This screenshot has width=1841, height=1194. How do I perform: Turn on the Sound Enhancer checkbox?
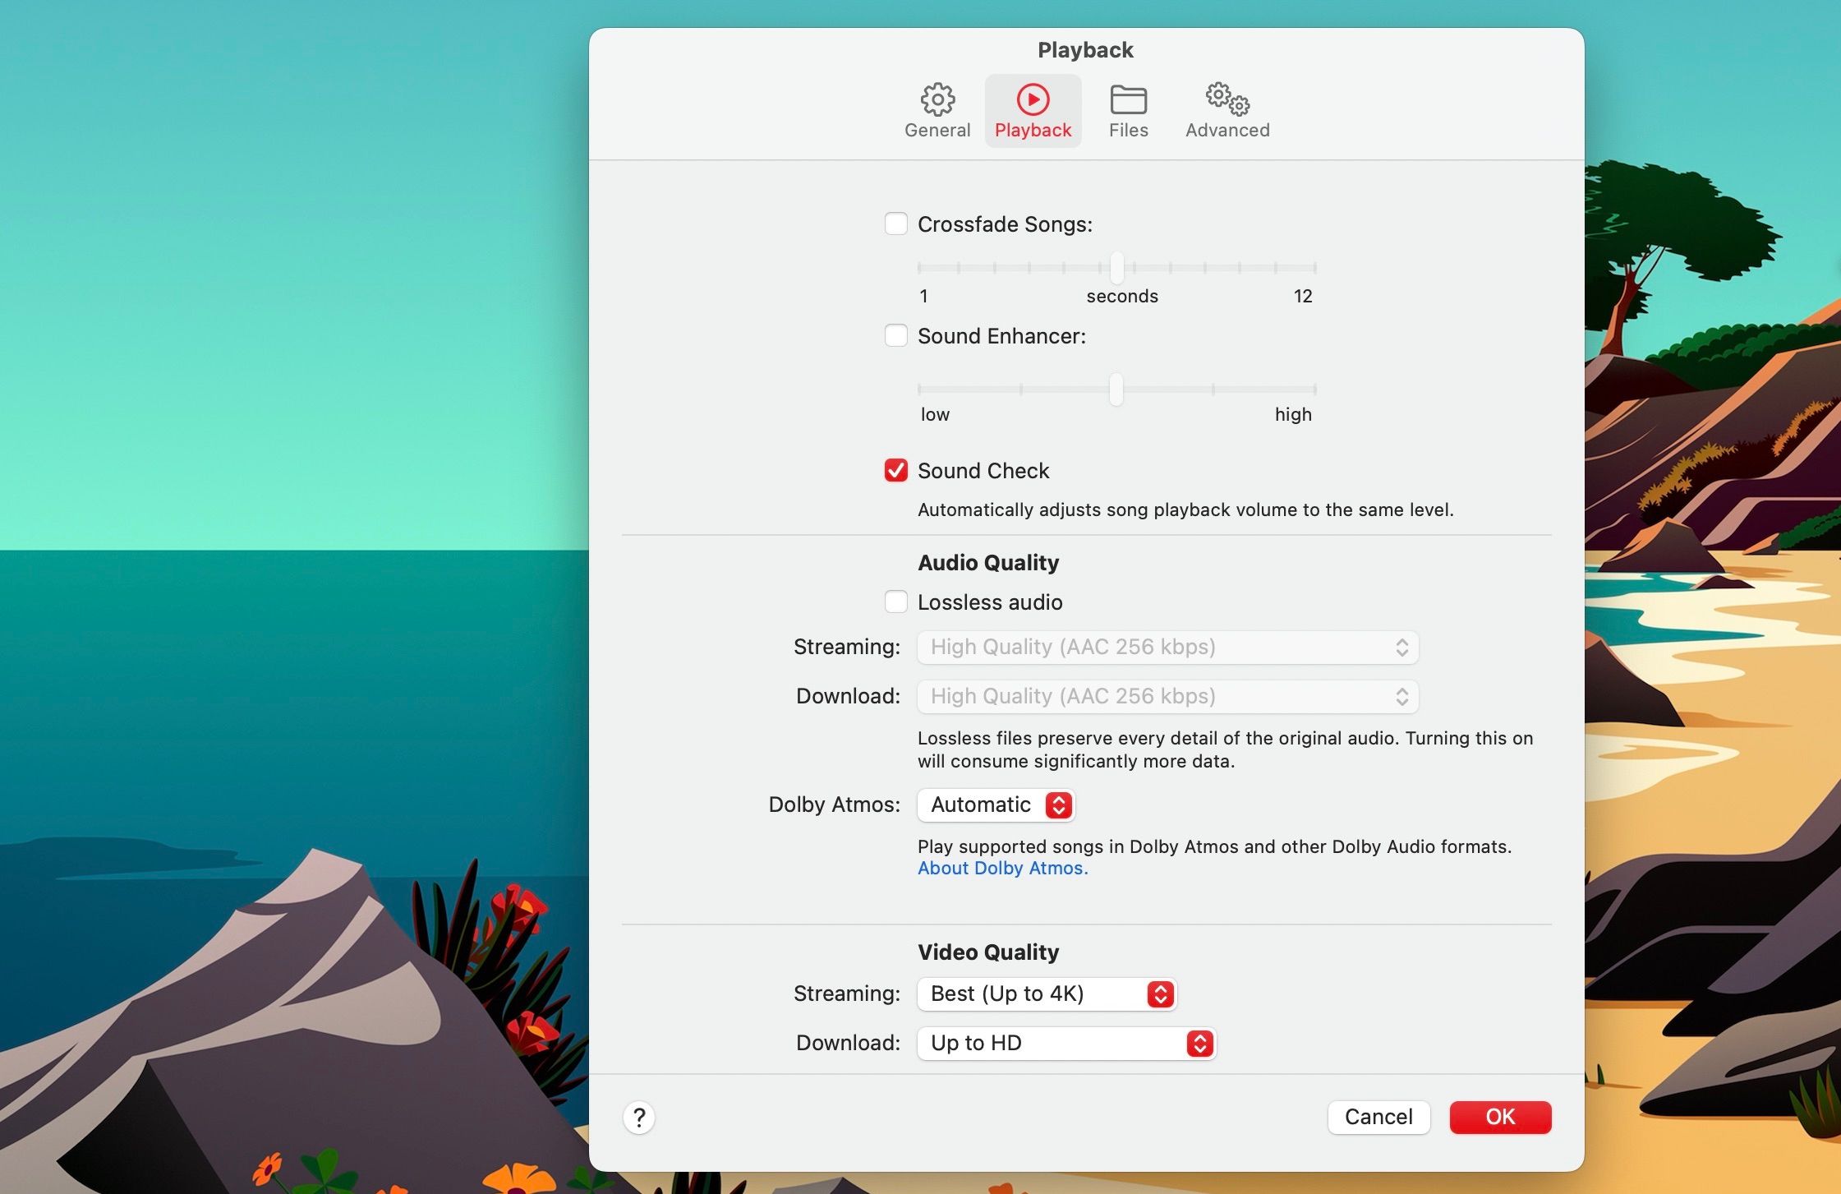click(895, 335)
